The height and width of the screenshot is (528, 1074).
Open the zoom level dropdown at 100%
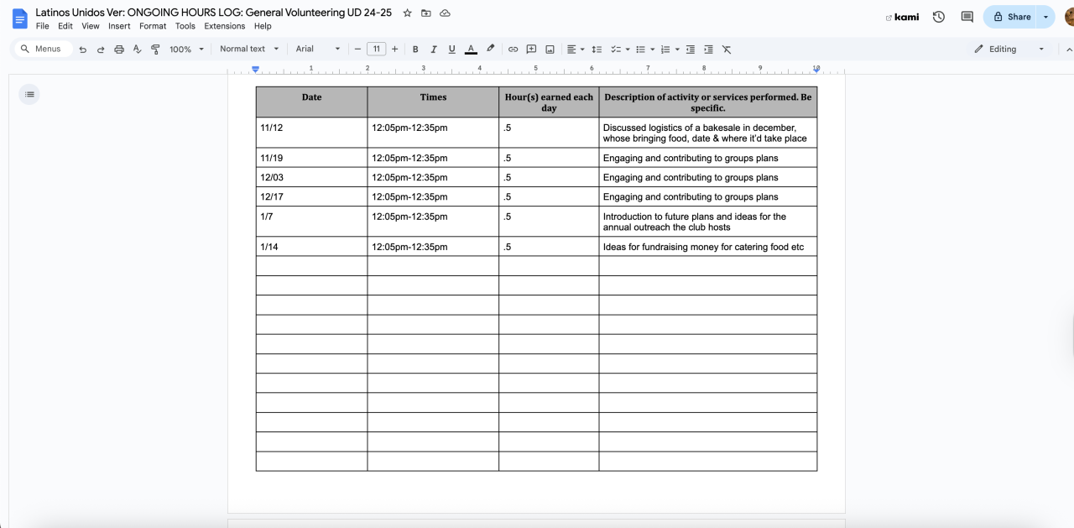pos(186,50)
